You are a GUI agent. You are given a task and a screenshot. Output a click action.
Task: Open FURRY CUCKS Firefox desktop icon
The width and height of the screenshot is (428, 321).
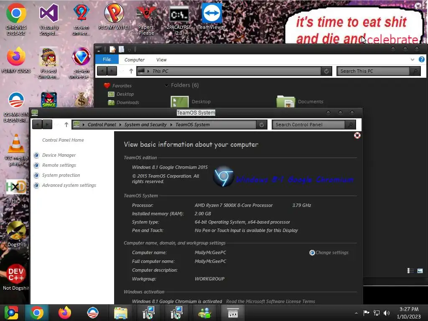click(16, 60)
